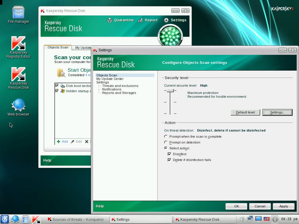Click the network connection tray icon

[x=250, y=219]
